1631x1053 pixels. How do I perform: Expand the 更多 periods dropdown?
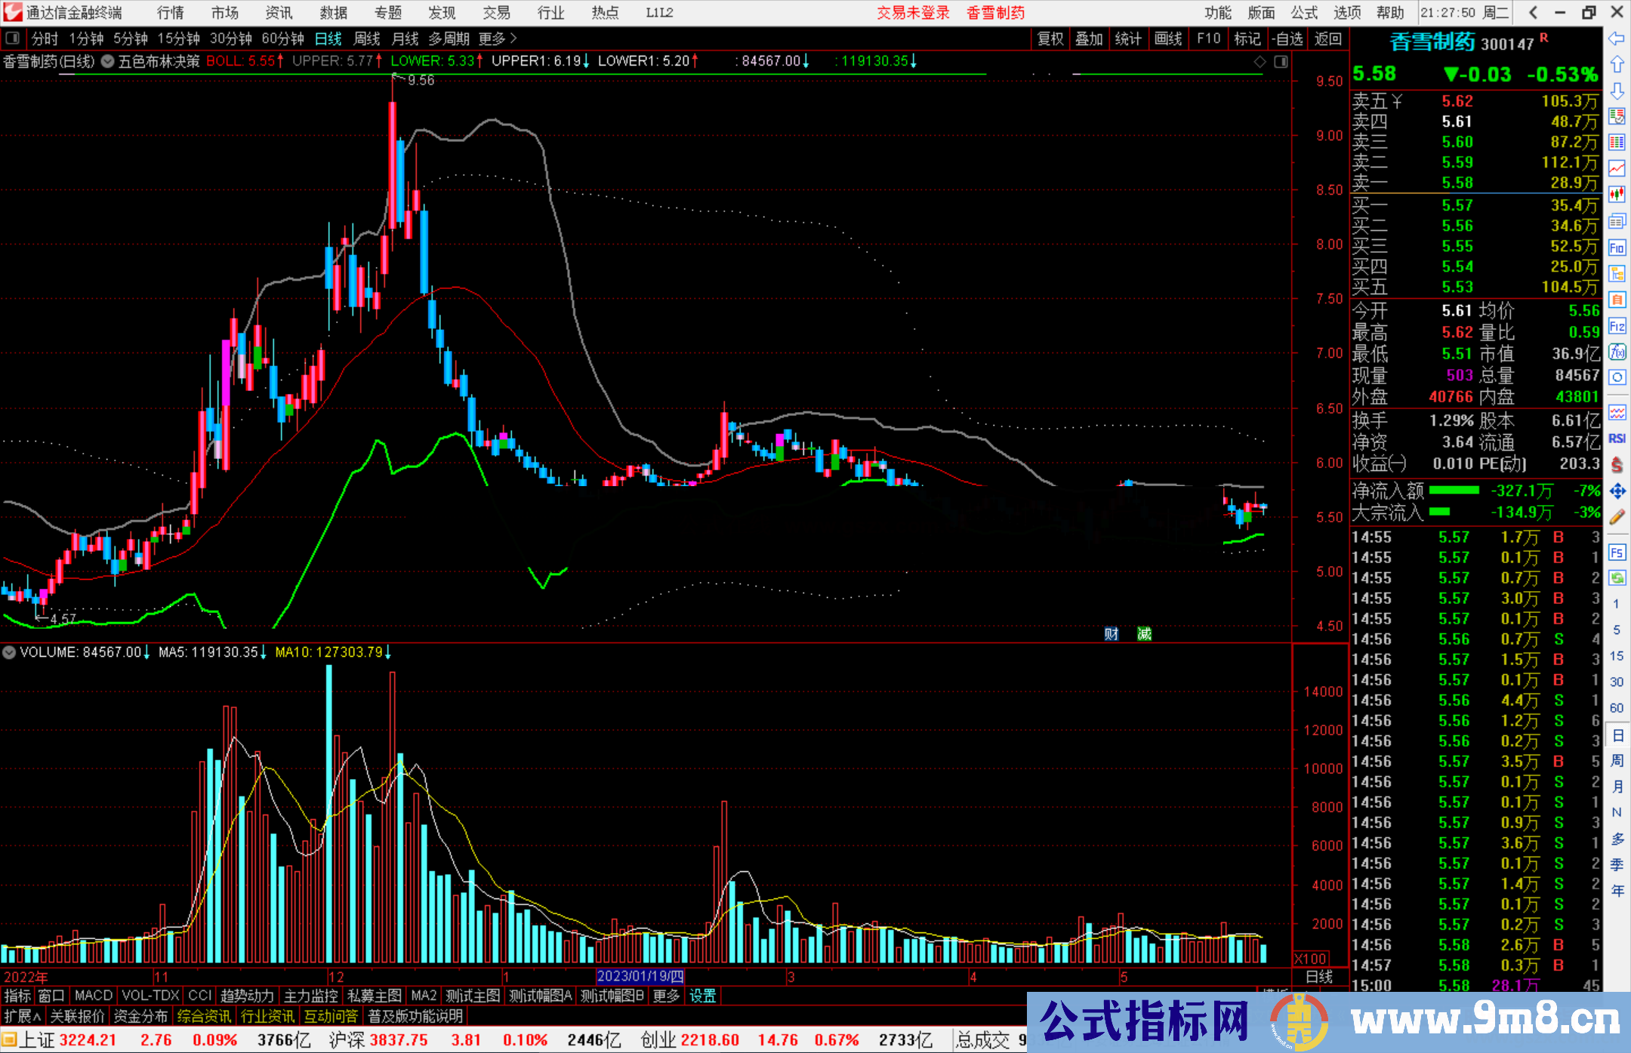(x=498, y=38)
